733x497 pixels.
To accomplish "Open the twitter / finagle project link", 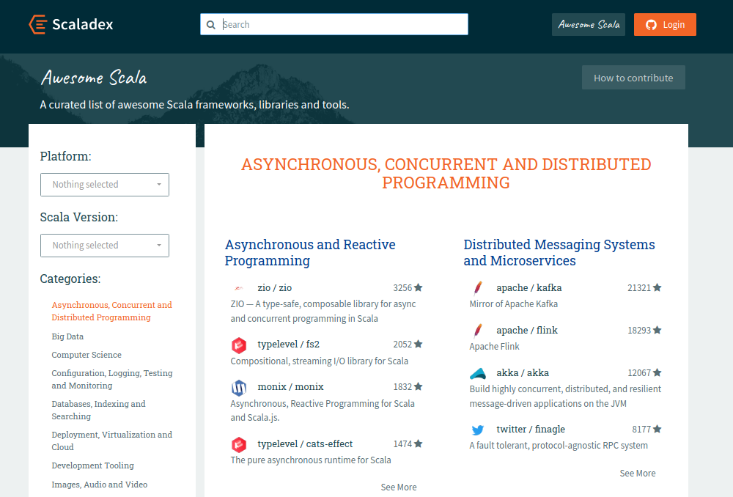I will point(531,430).
